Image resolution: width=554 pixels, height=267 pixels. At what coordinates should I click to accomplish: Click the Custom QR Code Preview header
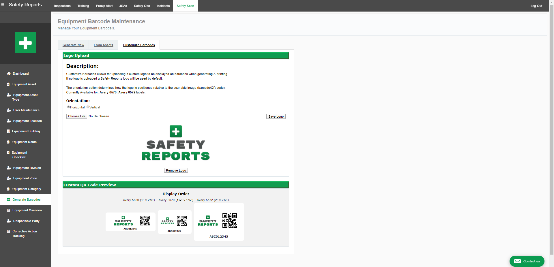[x=176, y=185]
